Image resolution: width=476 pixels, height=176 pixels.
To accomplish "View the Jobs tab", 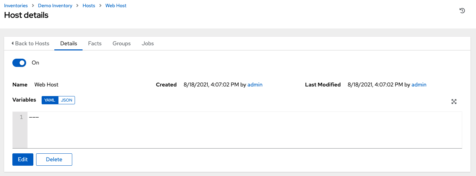I will point(148,44).
